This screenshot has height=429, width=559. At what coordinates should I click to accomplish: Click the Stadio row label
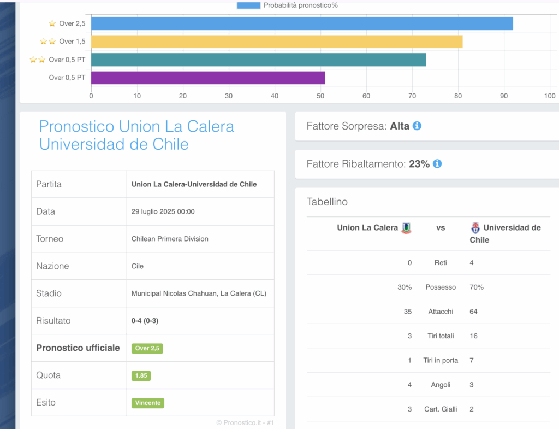(49, 293)
